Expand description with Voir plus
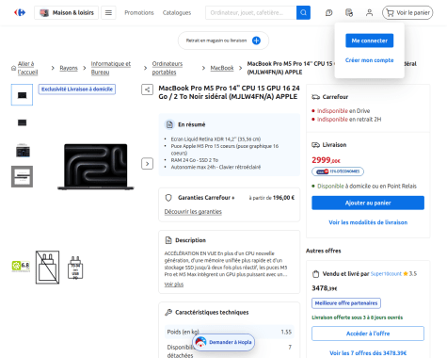Viewport: 447px width, 358px height. click(x=174, y=285)
